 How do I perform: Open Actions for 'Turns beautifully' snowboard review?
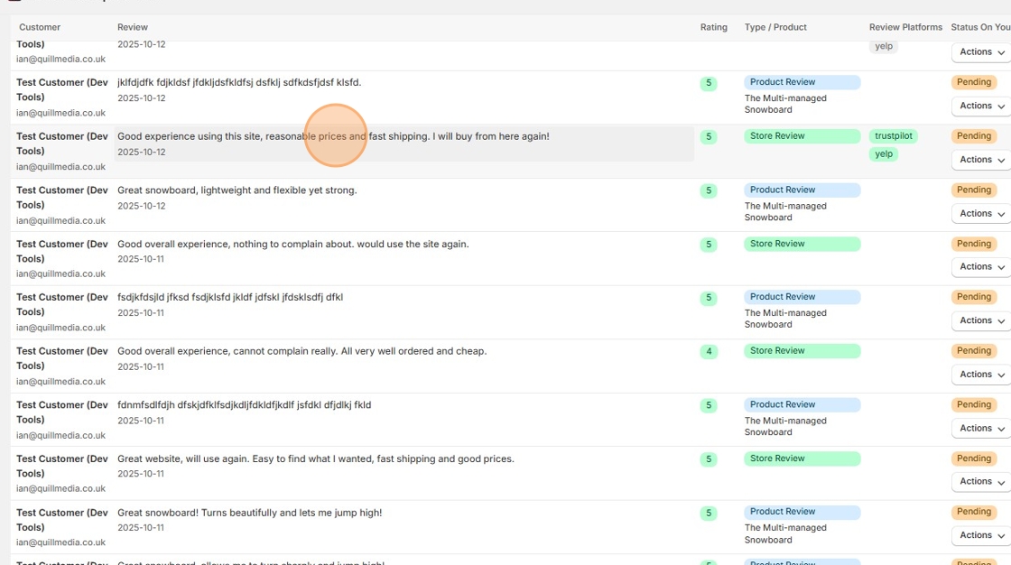coord(982,535)
